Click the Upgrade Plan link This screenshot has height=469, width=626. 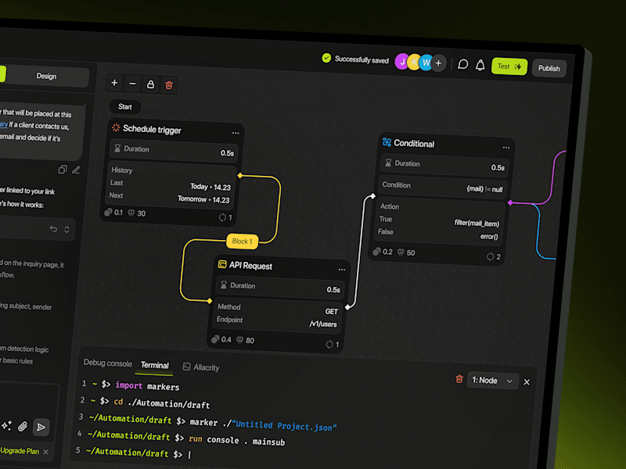[20, 451]
